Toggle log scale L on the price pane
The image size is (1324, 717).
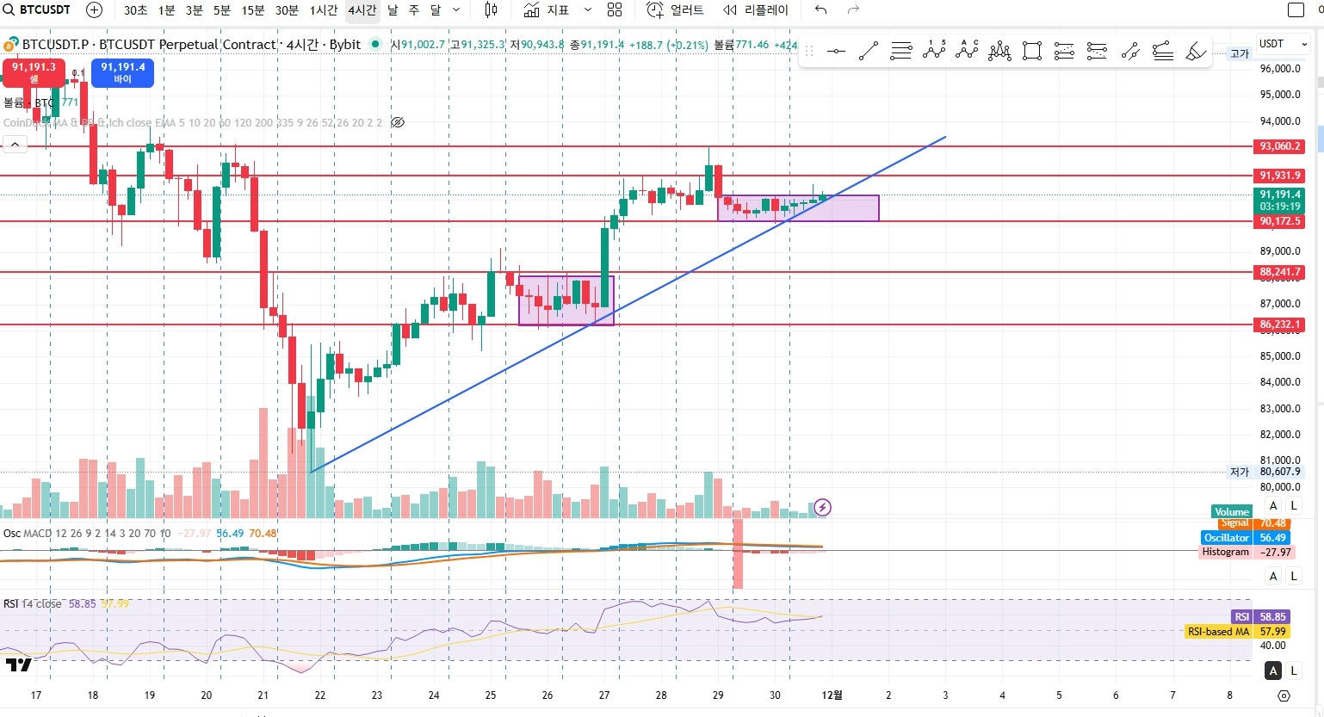(1294, 505)
